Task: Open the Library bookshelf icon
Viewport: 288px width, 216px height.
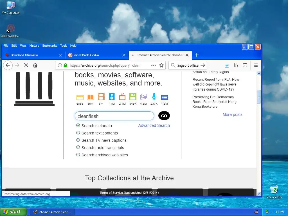Action: coord(236,65)
